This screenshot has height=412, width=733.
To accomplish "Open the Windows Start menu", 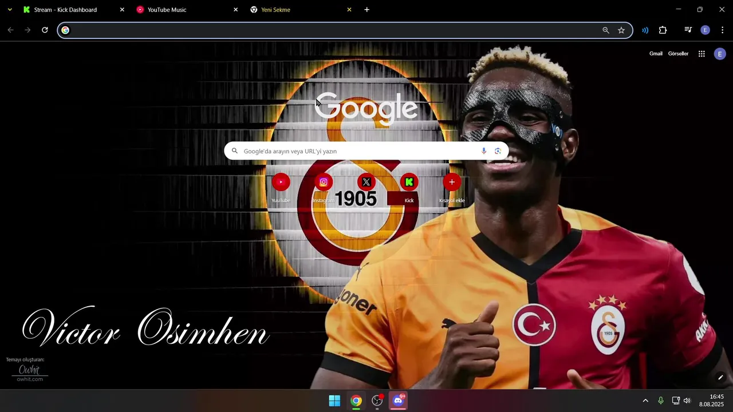I will (334, 401).
